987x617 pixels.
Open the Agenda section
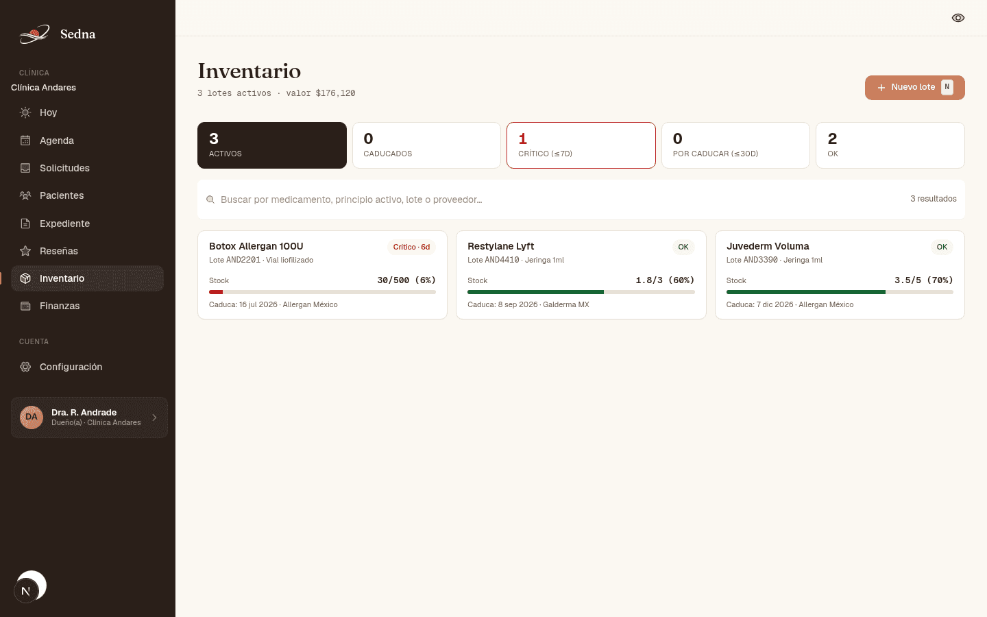pos(88,141)
